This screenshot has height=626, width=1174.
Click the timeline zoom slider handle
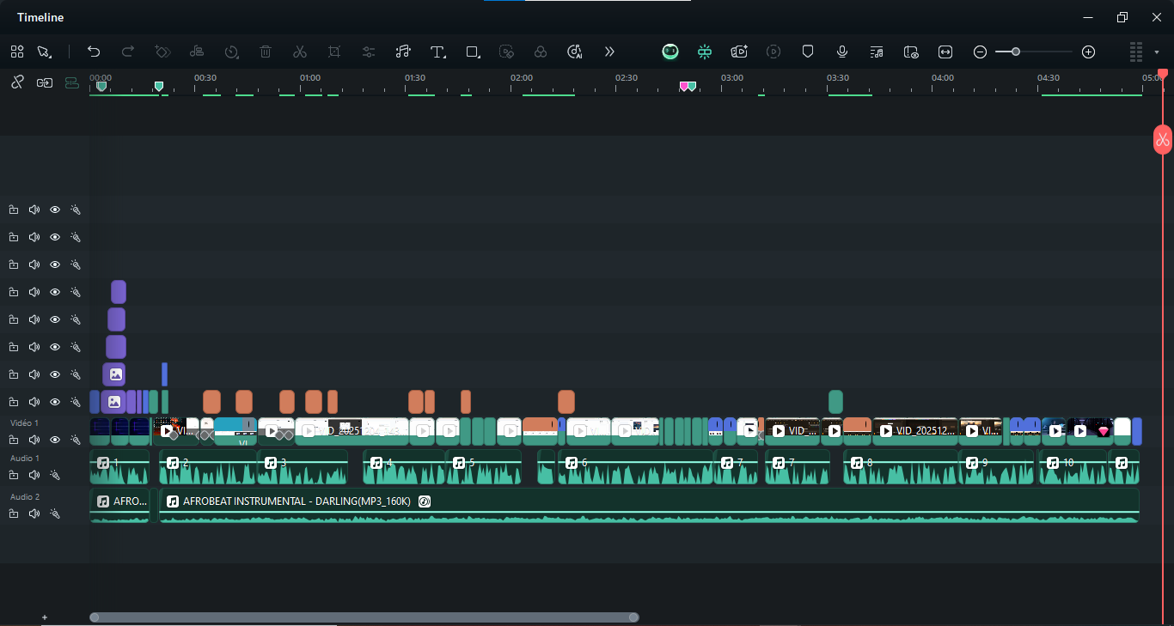coord(1016,52)
